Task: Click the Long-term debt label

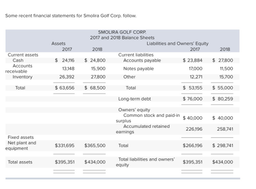Action: [x=134, y=99]
